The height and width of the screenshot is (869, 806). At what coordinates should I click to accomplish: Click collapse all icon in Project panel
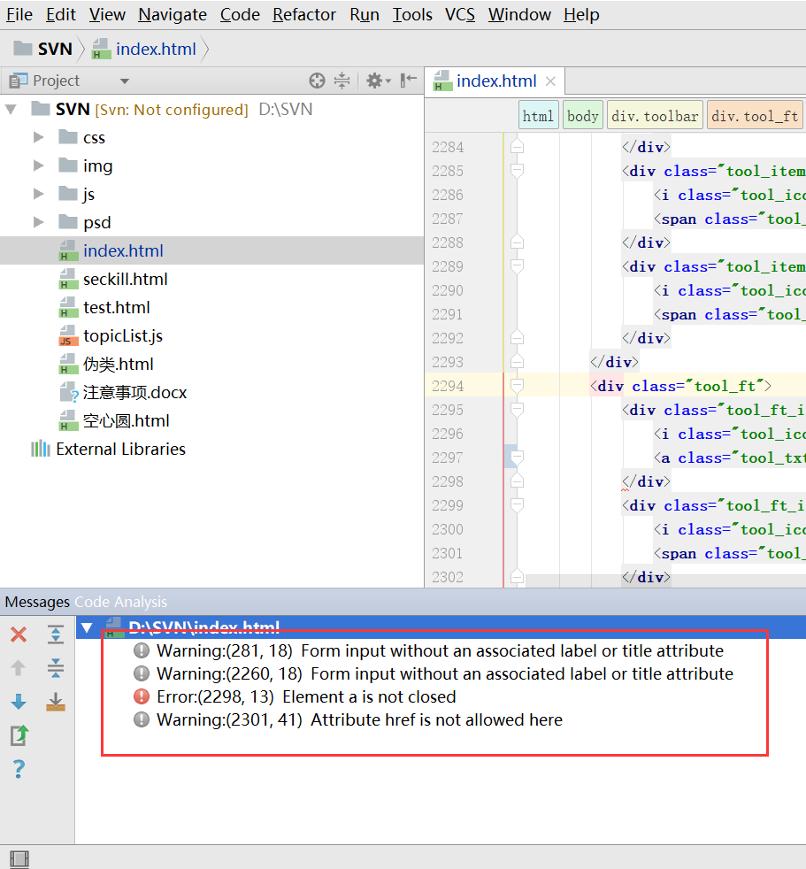(x=342, y=81)
